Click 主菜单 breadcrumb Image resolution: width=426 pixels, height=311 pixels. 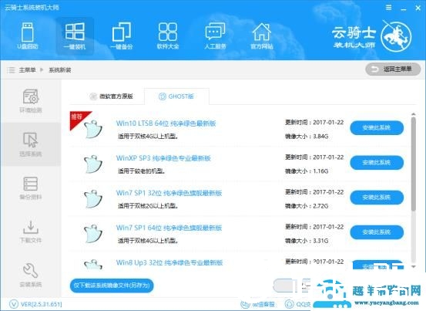[28, 70]
